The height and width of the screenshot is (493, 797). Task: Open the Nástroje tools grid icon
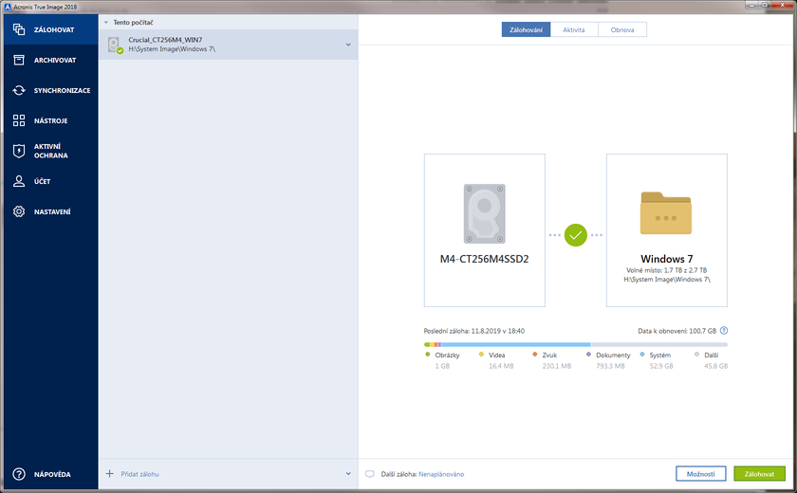[19, 120]
